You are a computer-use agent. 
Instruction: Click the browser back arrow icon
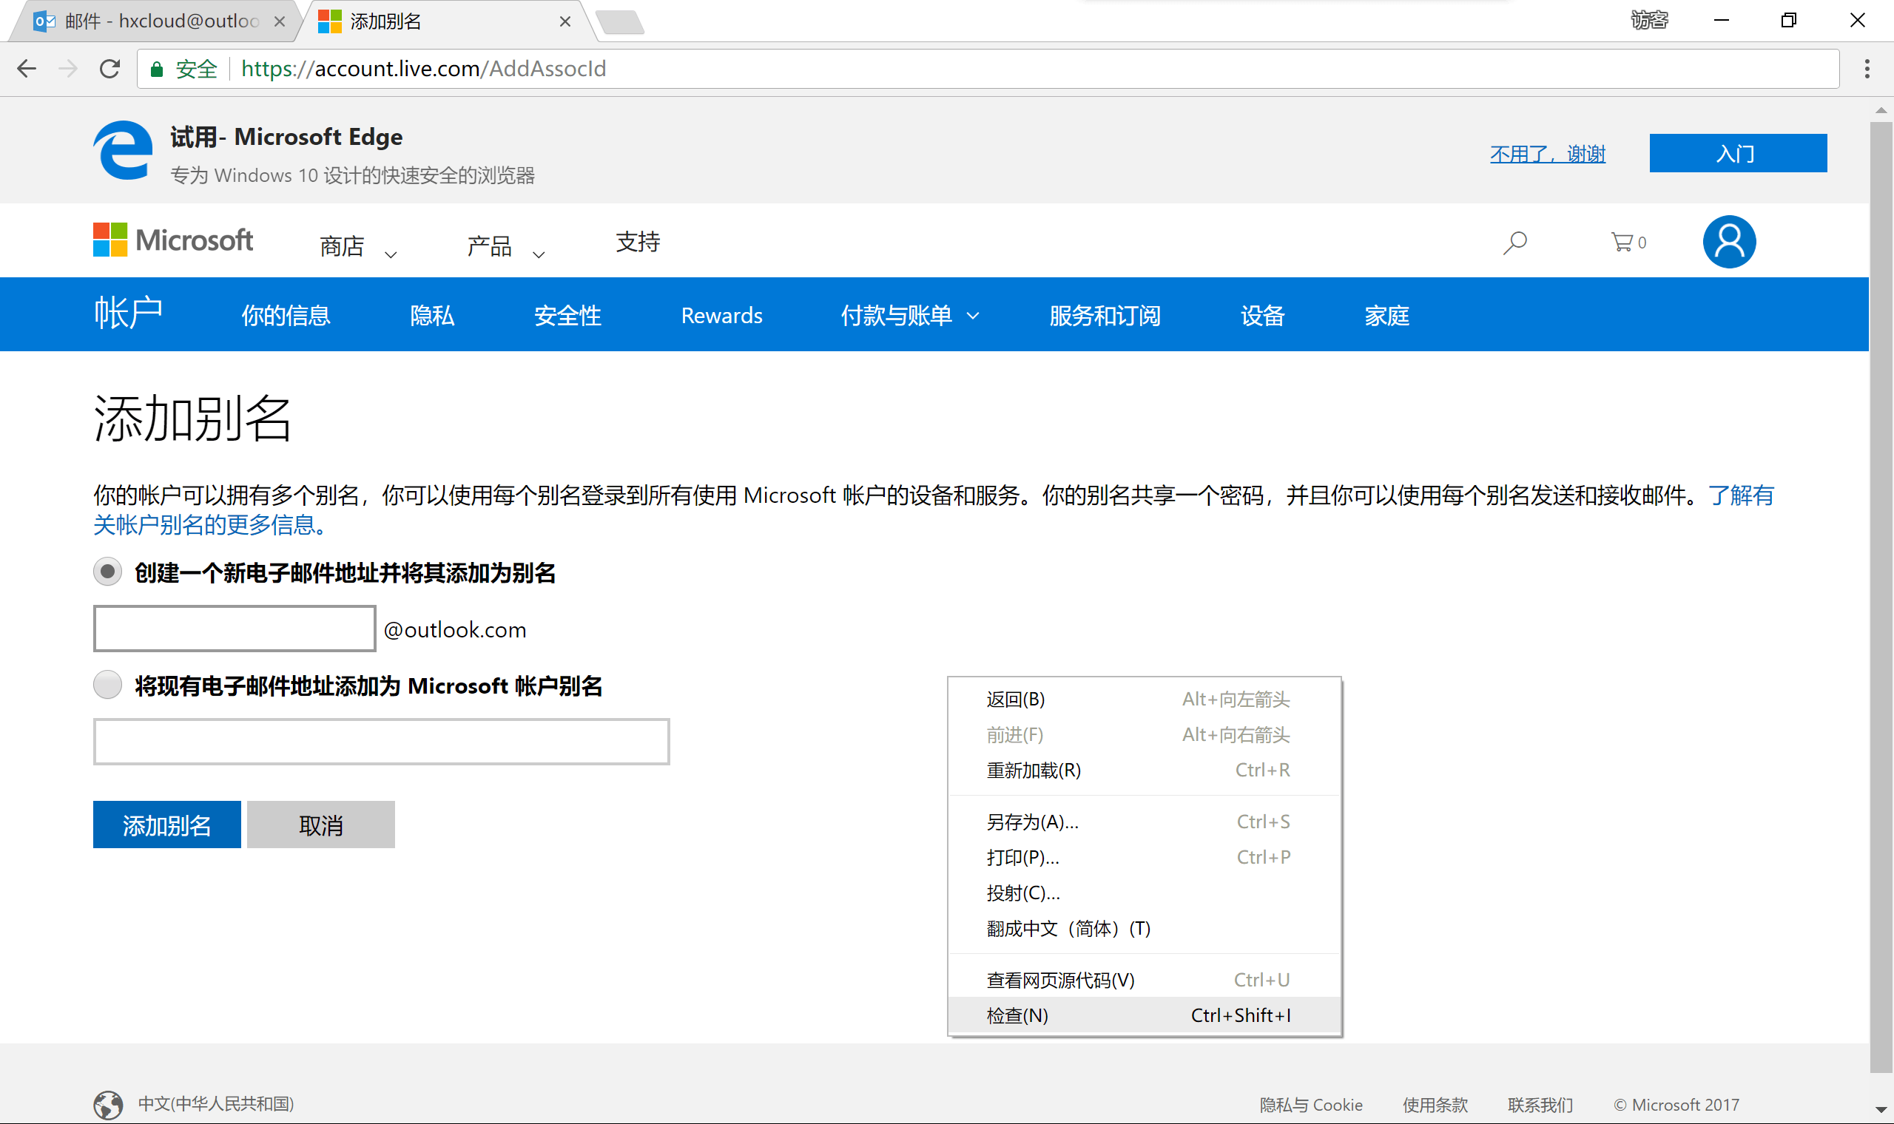[x=27, y=69]
